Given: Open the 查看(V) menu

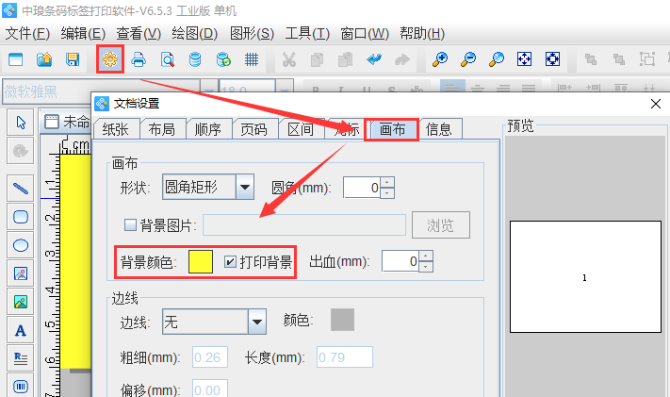Looking at the screenshot, I should [x=139, y=33].
